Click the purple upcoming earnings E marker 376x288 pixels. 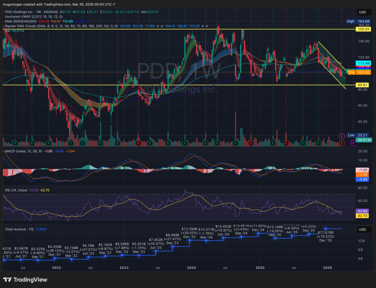pos(353,143)
